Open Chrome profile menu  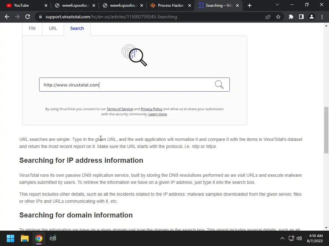[312, 17]
